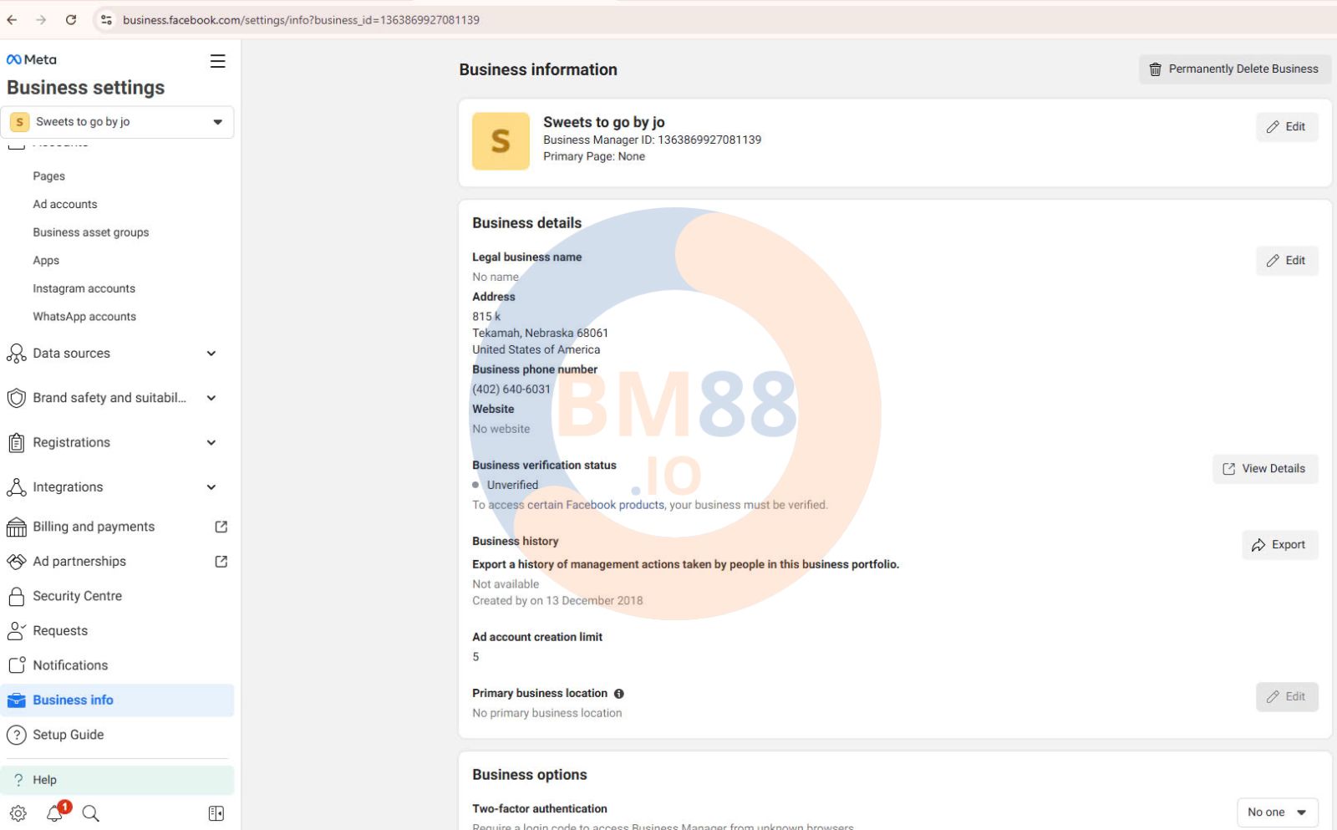Viewport: 1337px width, 830px height.
Task: Open the notification bell with the red badge
Action: click(55, 812)
